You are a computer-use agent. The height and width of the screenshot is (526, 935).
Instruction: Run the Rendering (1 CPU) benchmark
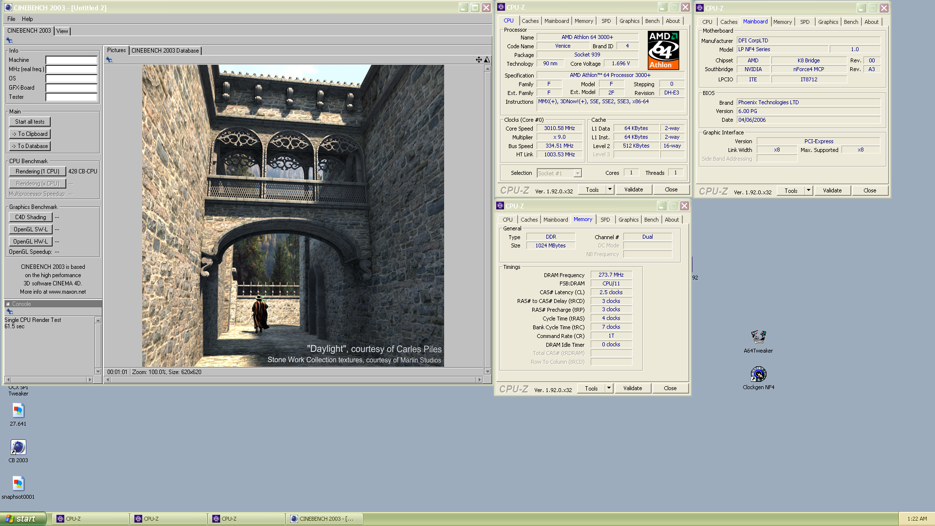[37, 171]
